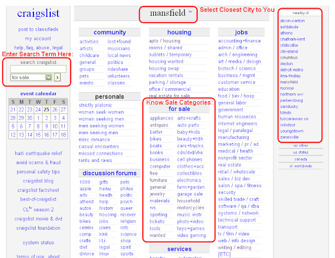This screenshot has width=335, height=258.
Task: Open writing / editing jobs
Action: pos(234,248)
